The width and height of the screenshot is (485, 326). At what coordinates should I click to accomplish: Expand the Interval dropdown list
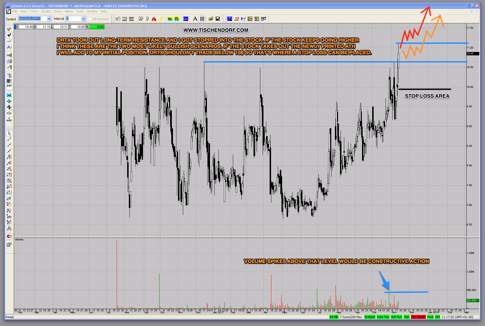[83, 19]
